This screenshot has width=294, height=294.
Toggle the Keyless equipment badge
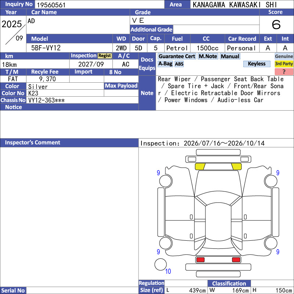point(257,64)
